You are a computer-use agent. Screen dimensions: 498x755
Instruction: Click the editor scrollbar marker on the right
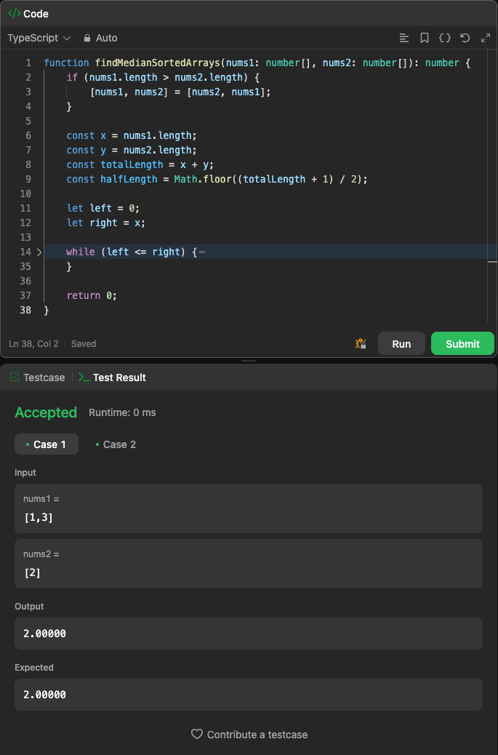click(492, 261)
